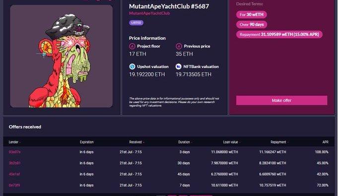Click the For 30 wETH term pill
Screen dimensions: 338x196
pyautogui.click(x=252, y=15)
